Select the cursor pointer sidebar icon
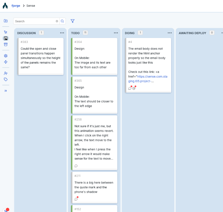 (x=6, y=32)
